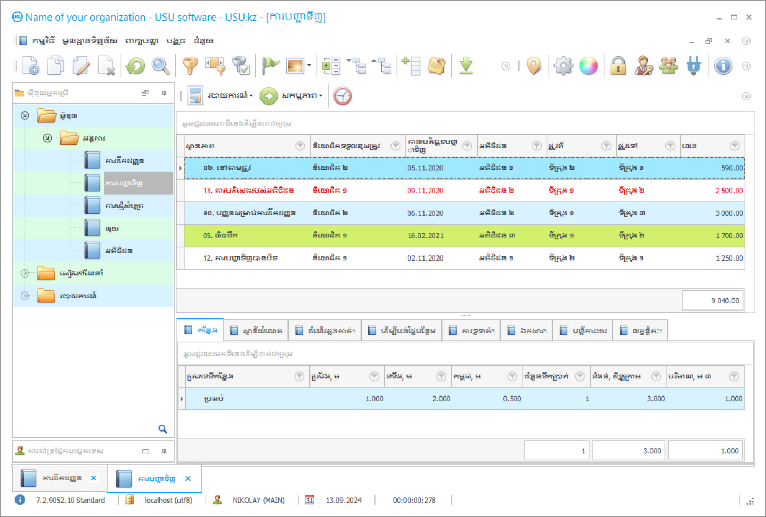Select អតិថិជន customers item in tree
The width and height of the screenshot is (766, 517).
tap(119, 251)
